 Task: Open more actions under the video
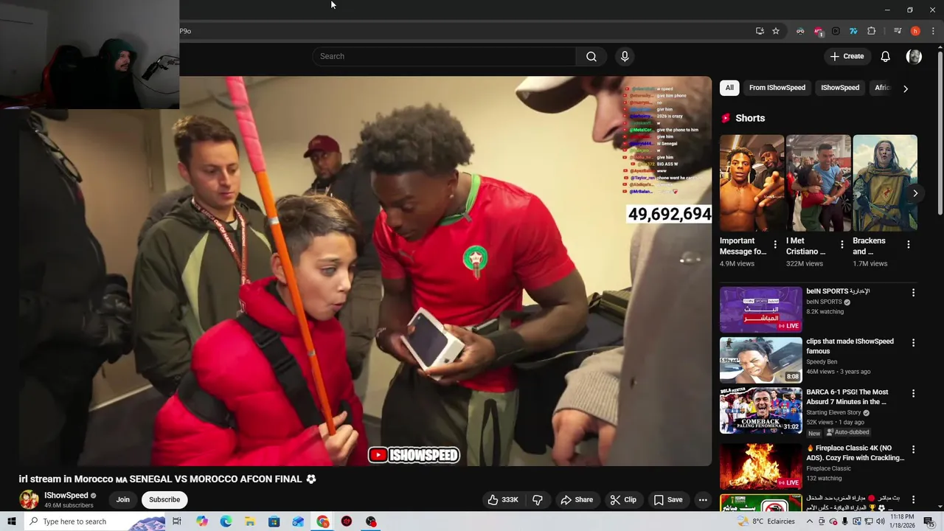703,499
